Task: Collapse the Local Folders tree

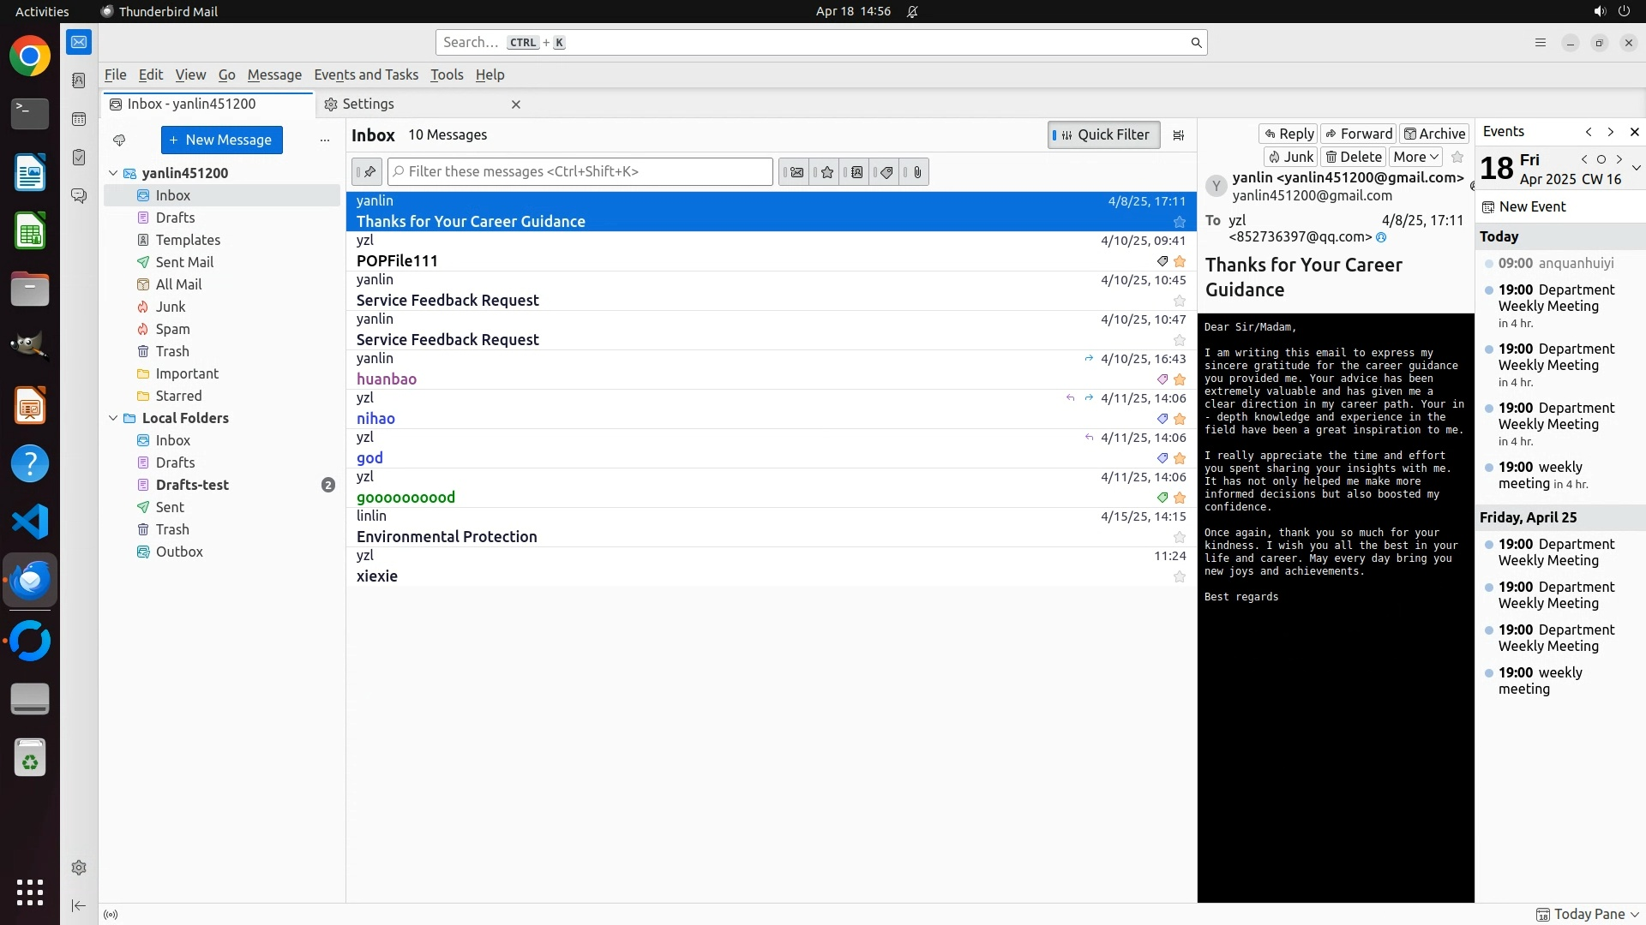Action: [113, 418]
